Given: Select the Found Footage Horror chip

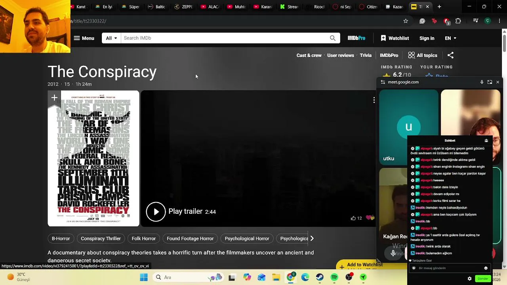Looking at the screenshot, I should (190, 238).
